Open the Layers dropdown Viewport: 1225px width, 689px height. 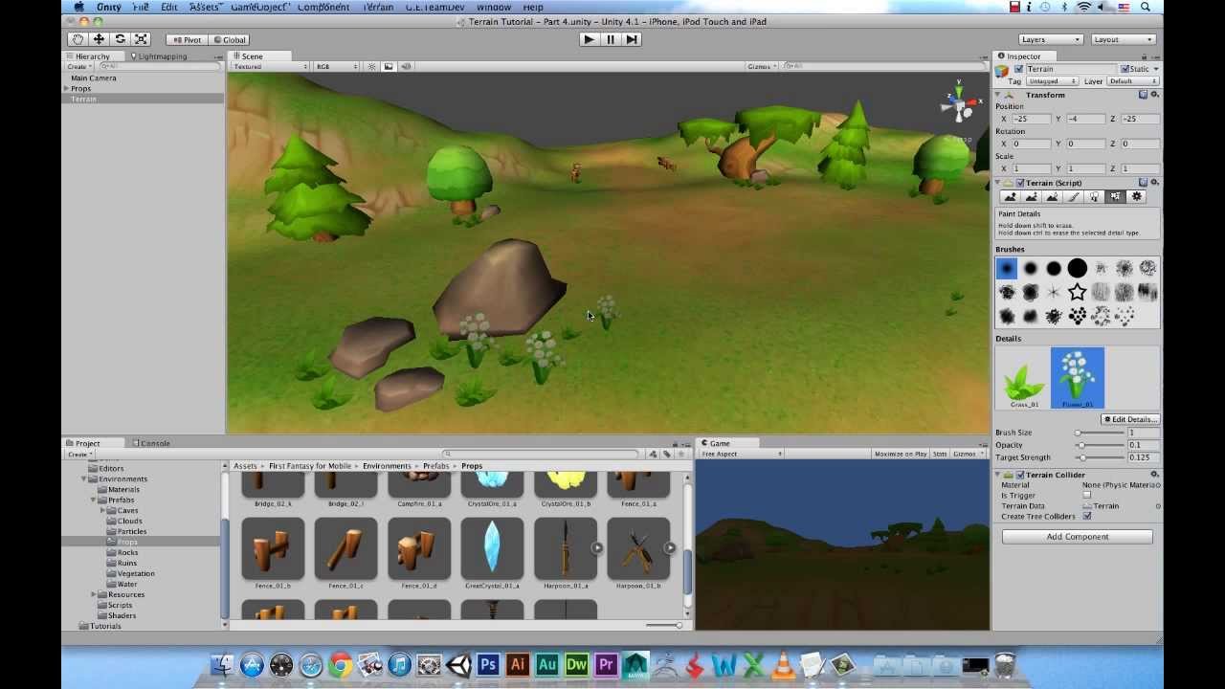(1051, 39)
